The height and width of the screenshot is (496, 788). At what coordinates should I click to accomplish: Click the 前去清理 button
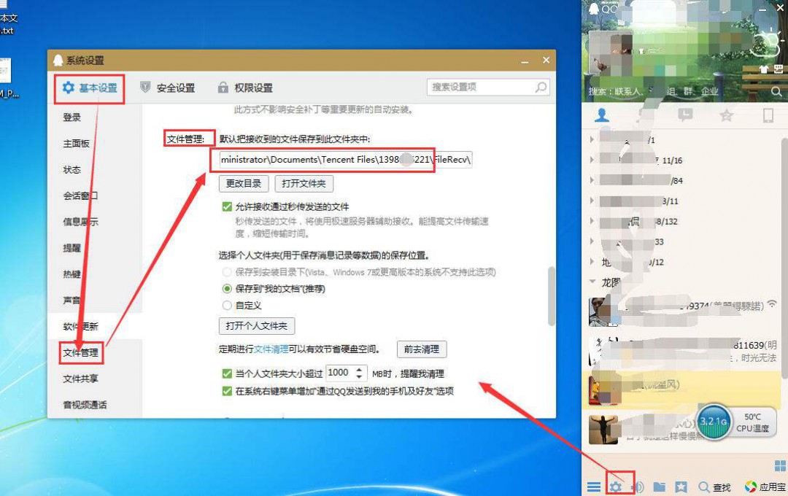pos(422,349)
